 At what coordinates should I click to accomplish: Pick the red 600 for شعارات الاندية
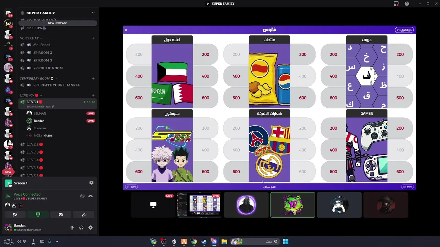pos(236,172)
